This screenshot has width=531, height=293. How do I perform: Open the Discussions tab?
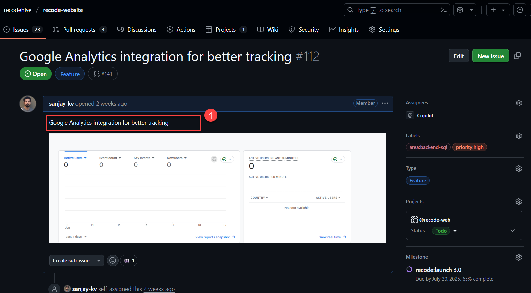click(137, 30)
